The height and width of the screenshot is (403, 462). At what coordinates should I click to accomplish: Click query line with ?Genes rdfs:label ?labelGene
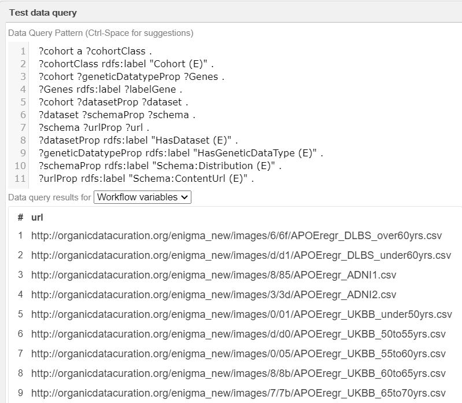tap(110, 90)
